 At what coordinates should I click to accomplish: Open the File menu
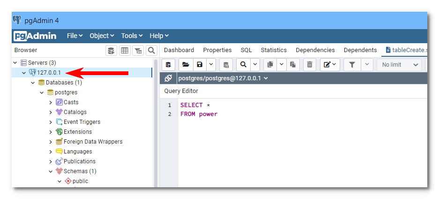point(74,36)
